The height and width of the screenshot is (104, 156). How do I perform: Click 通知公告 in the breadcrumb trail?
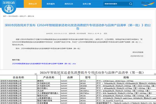pyautogui.click(x=31, y=16)
